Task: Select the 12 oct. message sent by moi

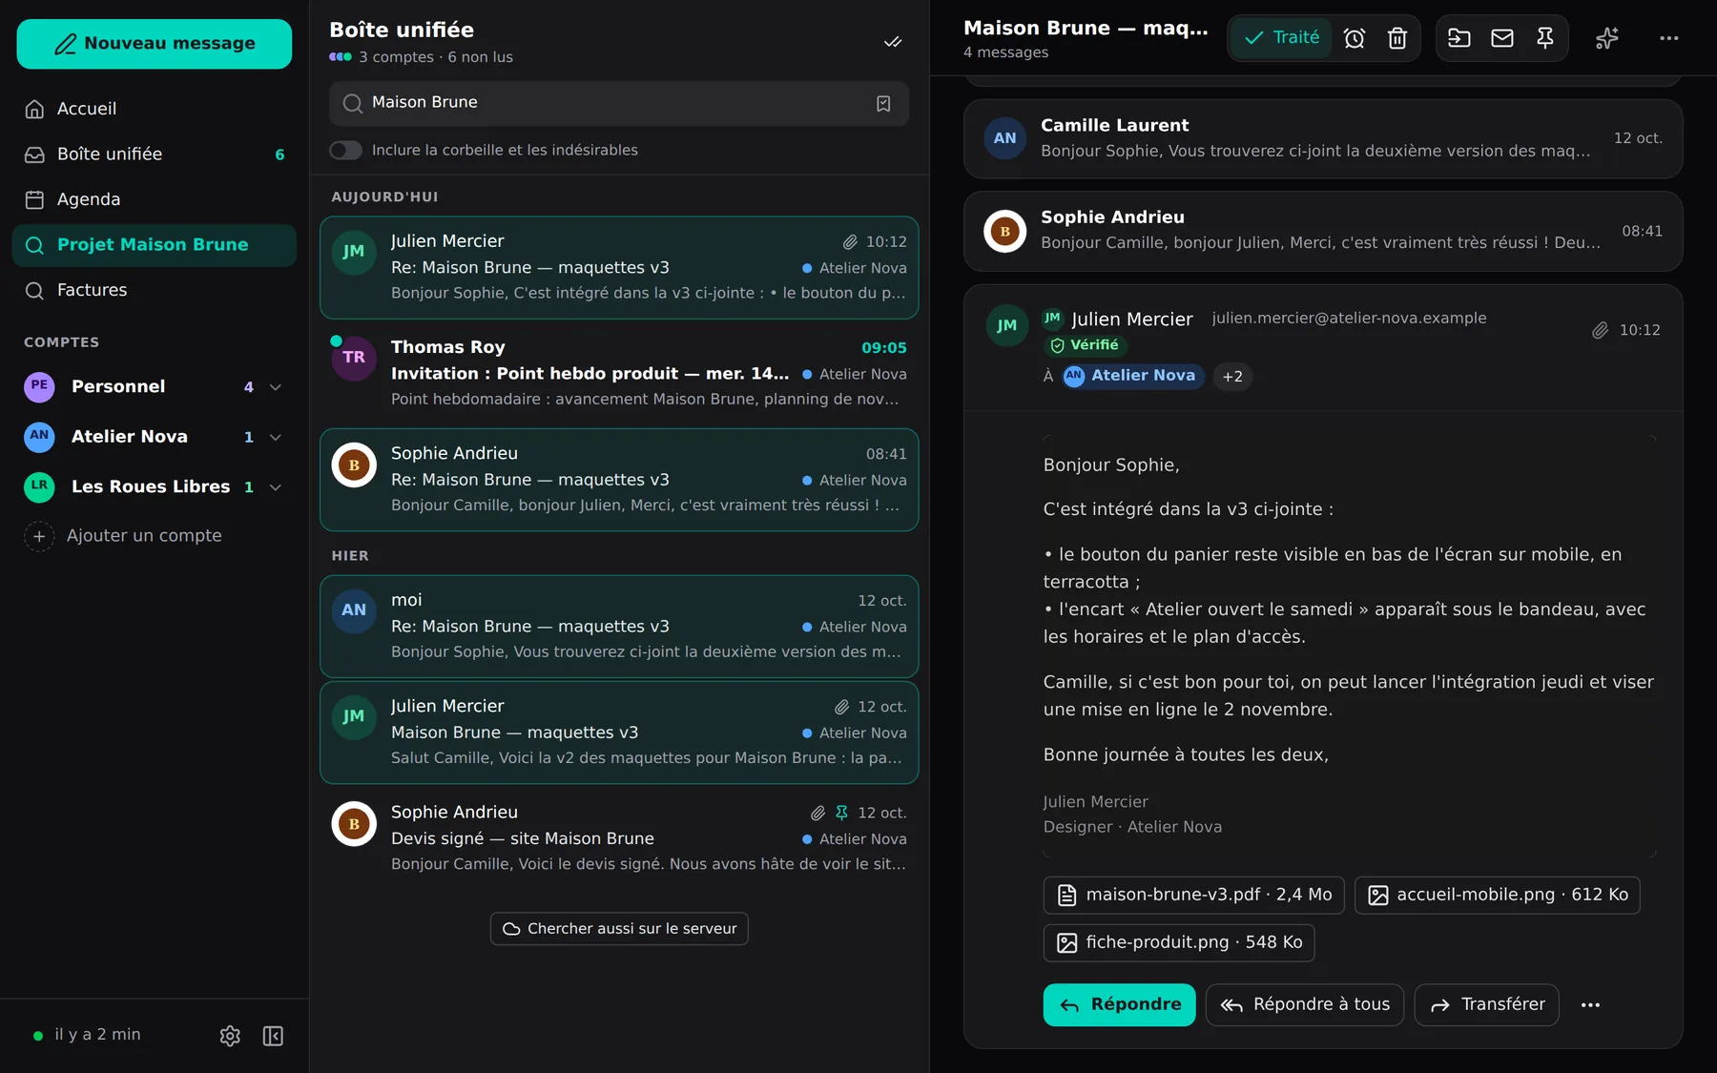Action: click(x=619, y=627)
